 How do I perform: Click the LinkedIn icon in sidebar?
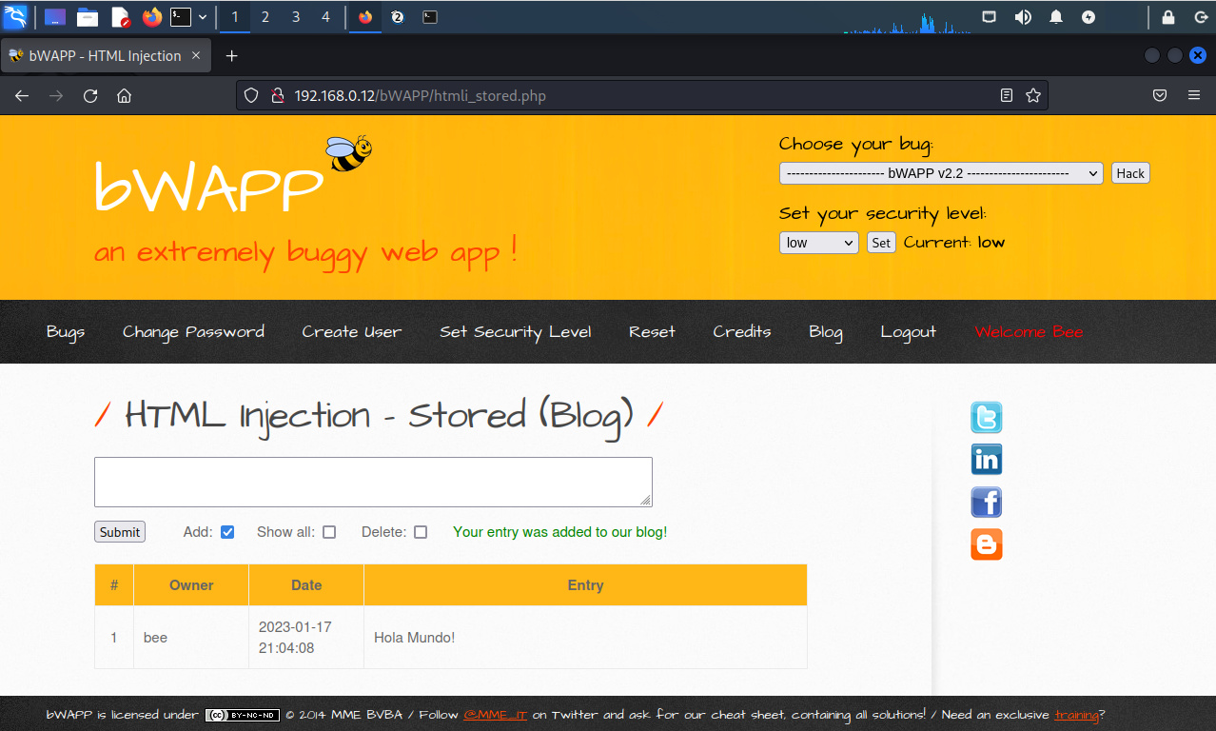coord(986,460)
